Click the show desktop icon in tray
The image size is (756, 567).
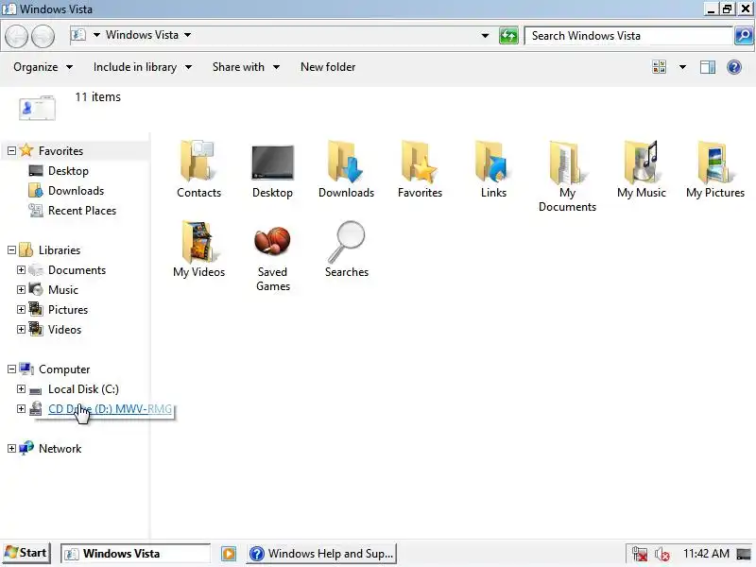744,554
